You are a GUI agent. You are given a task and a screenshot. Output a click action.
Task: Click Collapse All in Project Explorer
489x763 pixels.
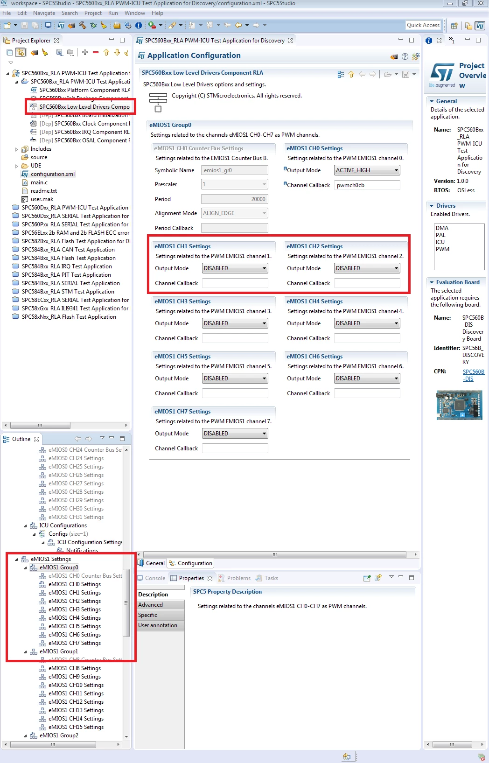9,52
